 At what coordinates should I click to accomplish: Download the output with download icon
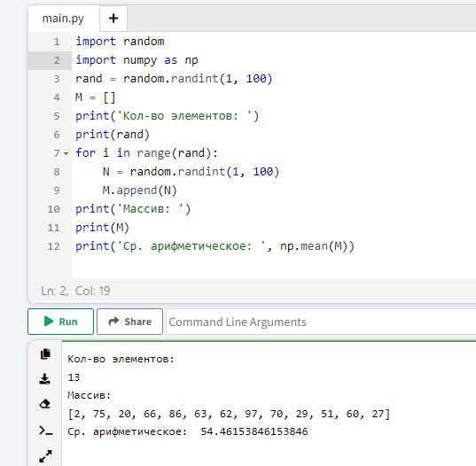point(45,379)
